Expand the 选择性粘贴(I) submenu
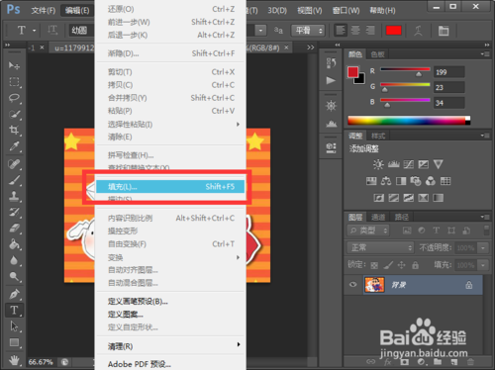 pos(171,124)
